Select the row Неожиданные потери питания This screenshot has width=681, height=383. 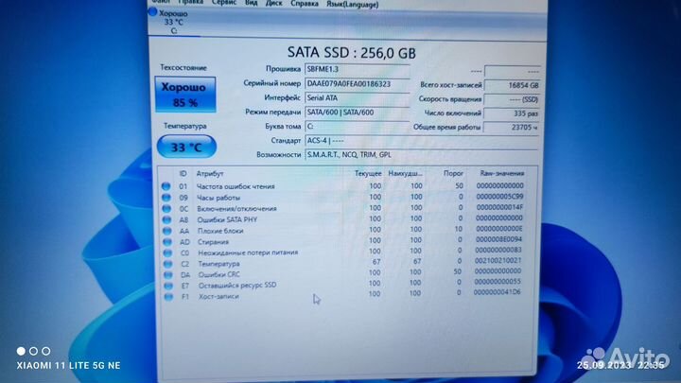pyautogui.click(x=343, y=252)
